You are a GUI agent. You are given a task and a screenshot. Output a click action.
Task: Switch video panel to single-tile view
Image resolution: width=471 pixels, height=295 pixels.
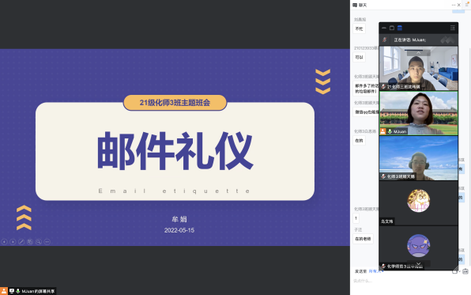click(x=392, y=28)
